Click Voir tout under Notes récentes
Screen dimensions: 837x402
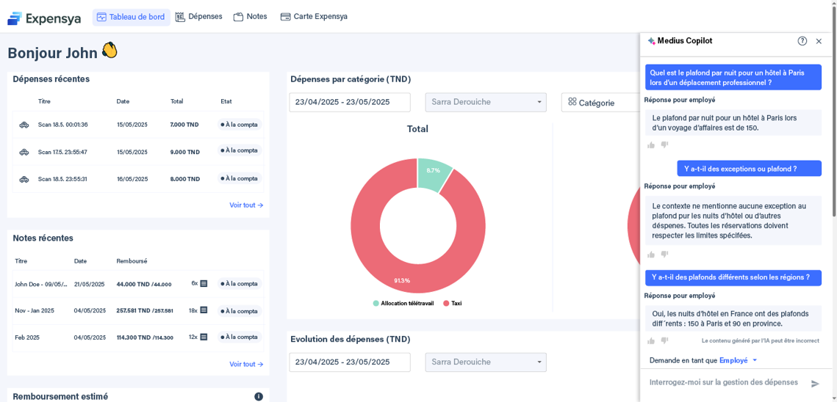pyautogui.click(x=246, y=364)
